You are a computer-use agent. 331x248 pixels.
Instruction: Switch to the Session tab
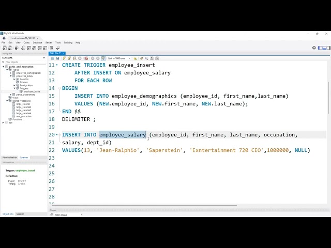tap(20, 214)
